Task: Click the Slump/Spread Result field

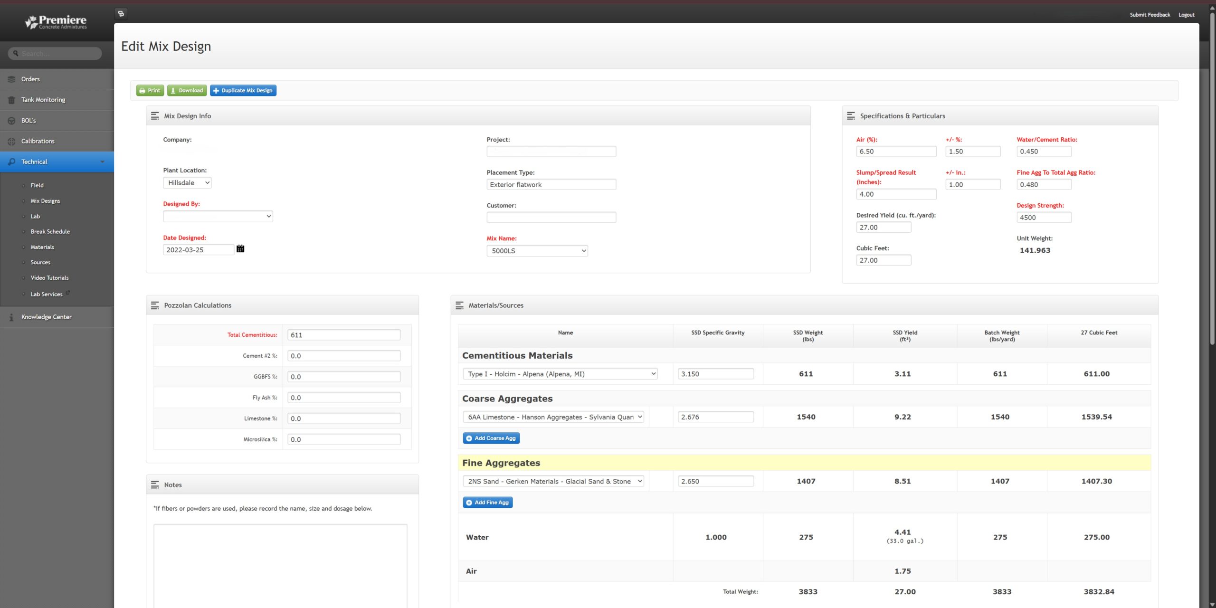Action: pos(896,194)
